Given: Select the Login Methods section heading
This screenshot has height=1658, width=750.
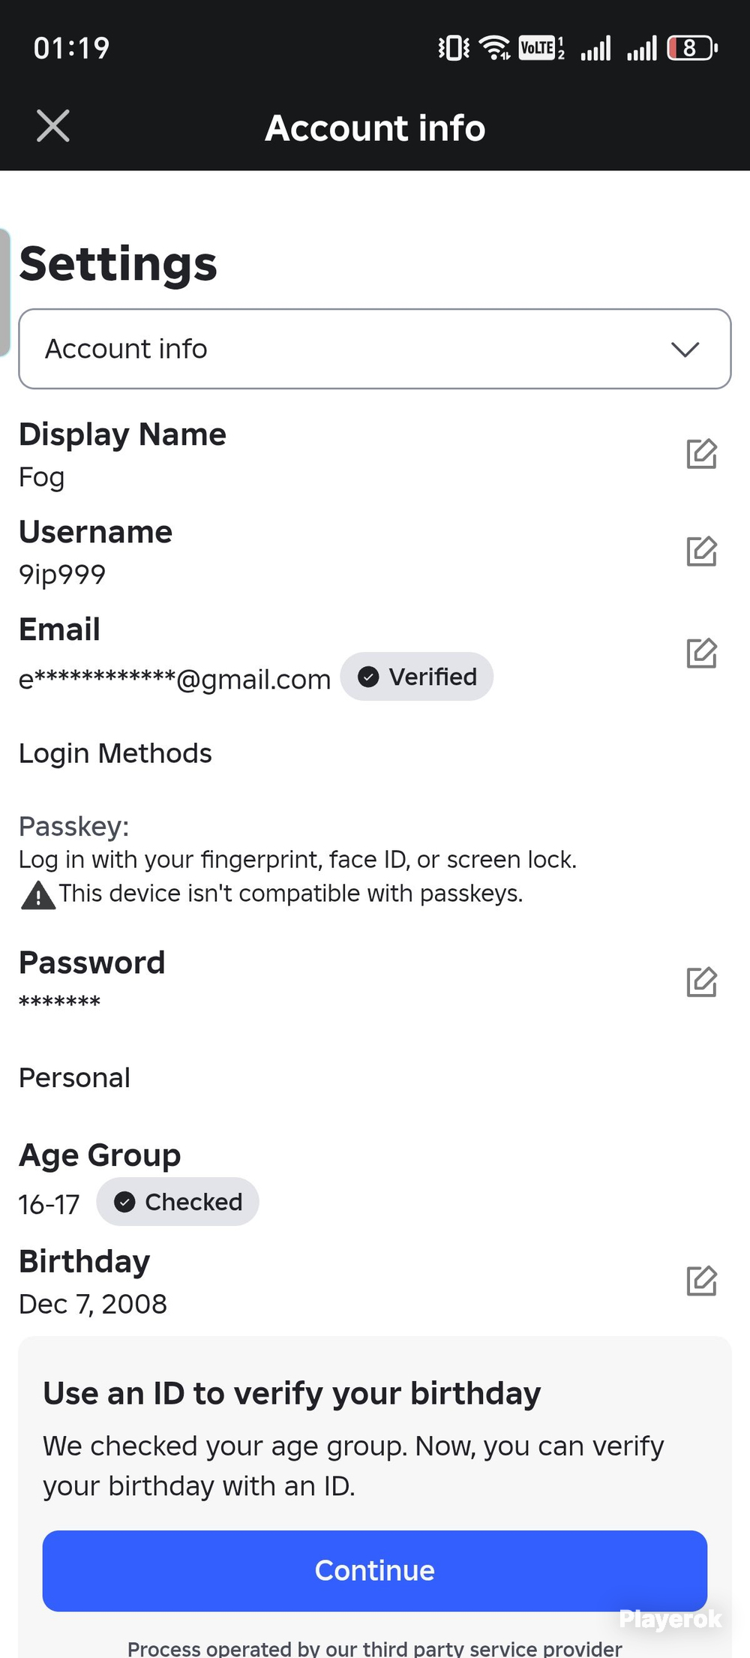Looking at the screenshot, I should coord(115,753).
